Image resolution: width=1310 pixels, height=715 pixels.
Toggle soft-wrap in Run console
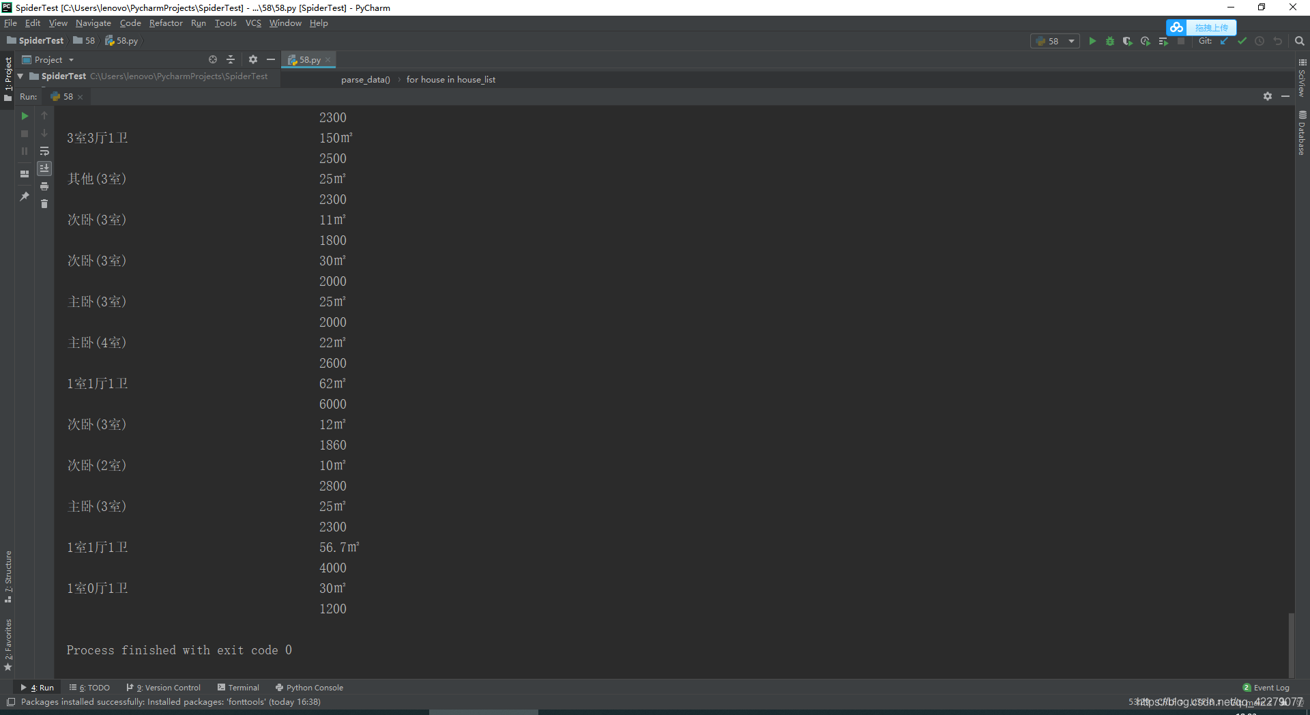pyautogui.click(x=44, y=151)
